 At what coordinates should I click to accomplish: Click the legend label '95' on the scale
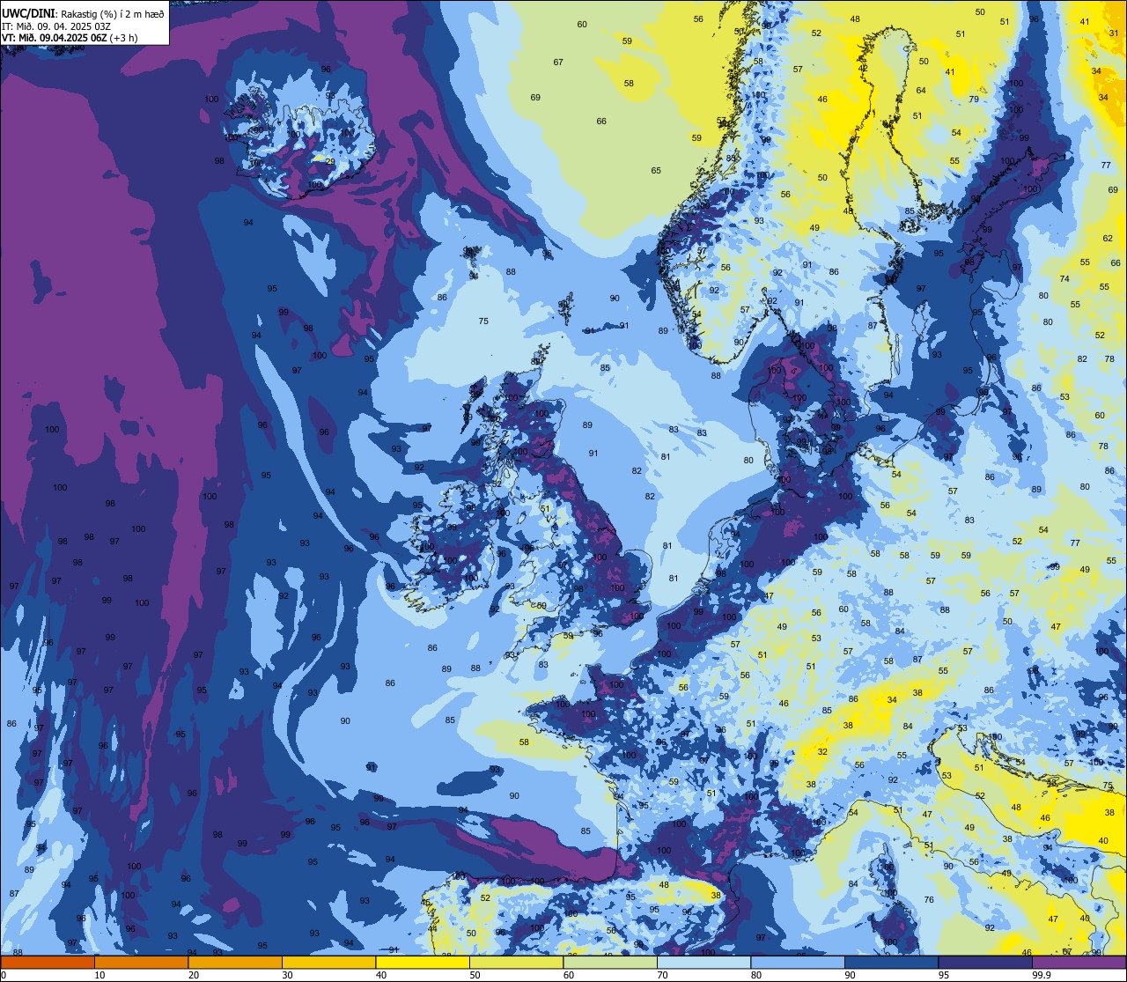pos(944,975)
